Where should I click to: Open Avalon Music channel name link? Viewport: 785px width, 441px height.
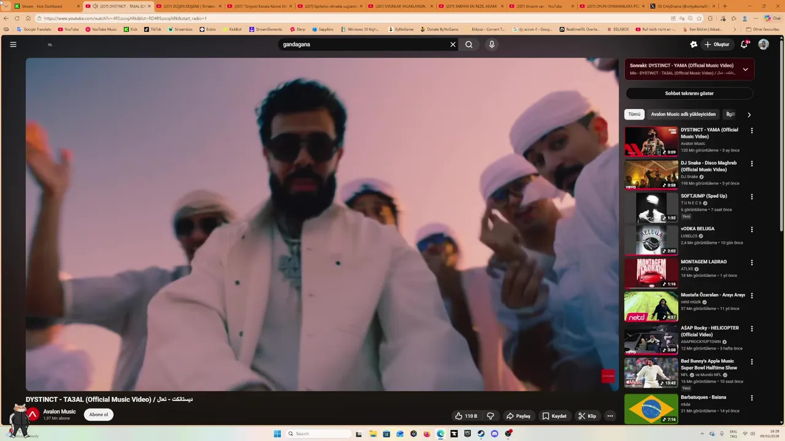[59, 412]
